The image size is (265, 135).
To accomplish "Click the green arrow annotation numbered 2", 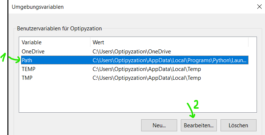I will (193, 109).
